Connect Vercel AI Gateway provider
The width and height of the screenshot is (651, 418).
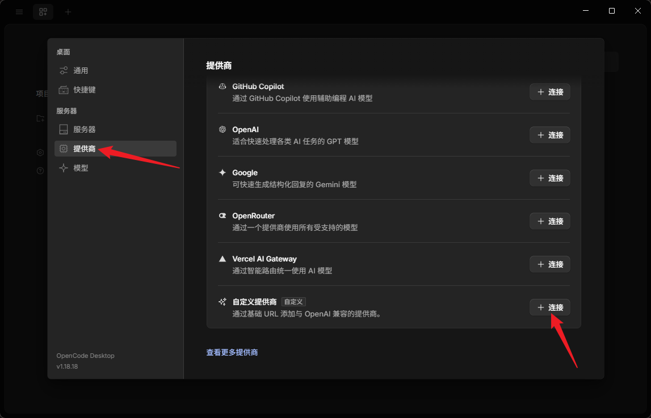point(550,264)
